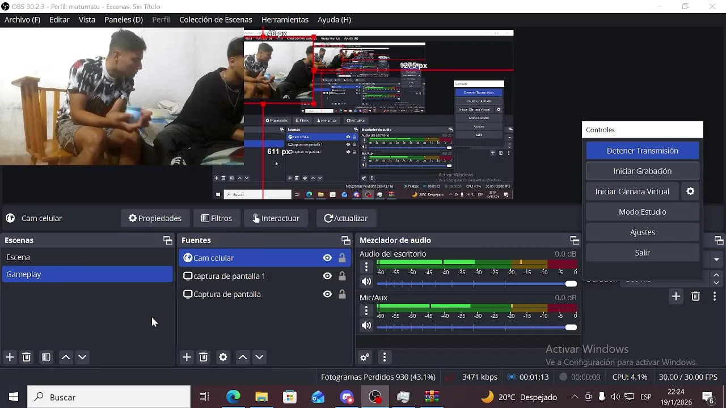Move source up arrow in Fuentes panel
The height and width of the screenshot is (408, 726).
pos(243,357)
